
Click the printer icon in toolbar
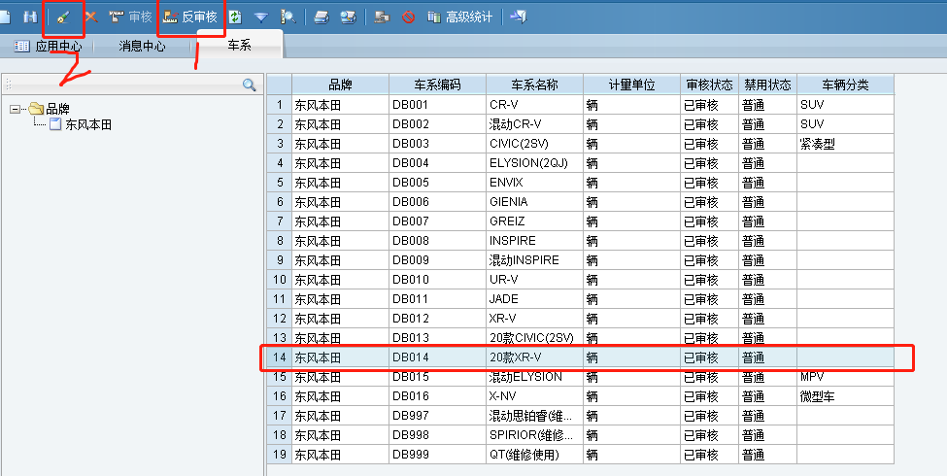[x=321, y=17]
